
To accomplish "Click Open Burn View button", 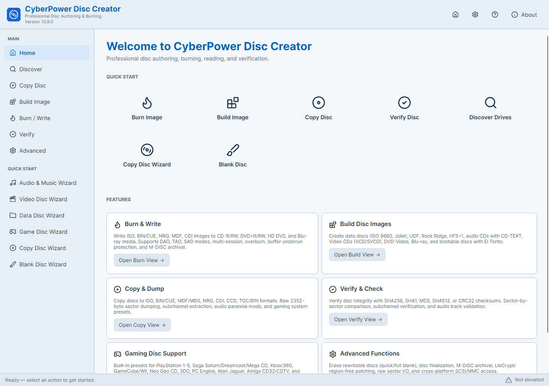I will [x=142, y=260].
